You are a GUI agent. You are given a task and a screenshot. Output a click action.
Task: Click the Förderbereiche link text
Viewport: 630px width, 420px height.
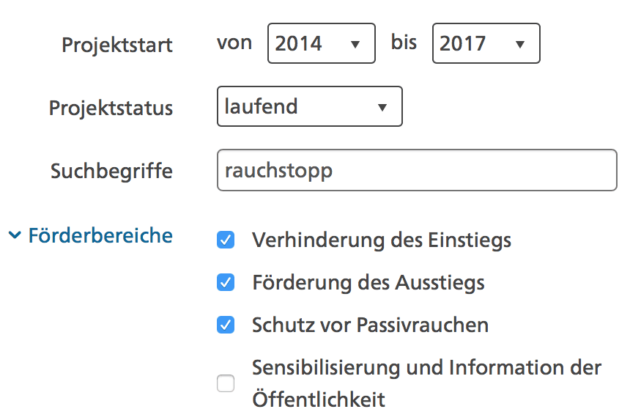click(x=100, y=236)
